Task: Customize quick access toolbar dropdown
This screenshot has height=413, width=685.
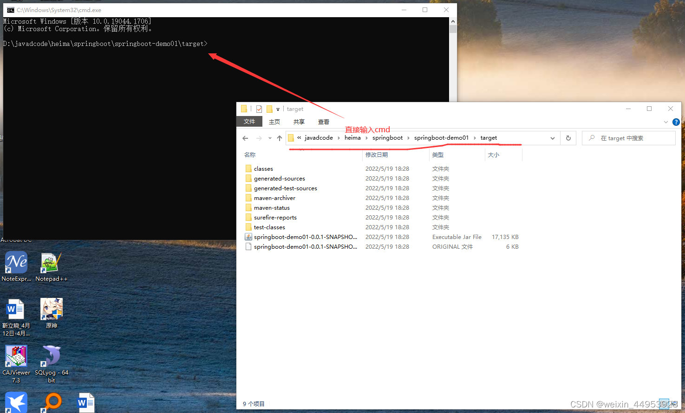Action: [278, 110]
